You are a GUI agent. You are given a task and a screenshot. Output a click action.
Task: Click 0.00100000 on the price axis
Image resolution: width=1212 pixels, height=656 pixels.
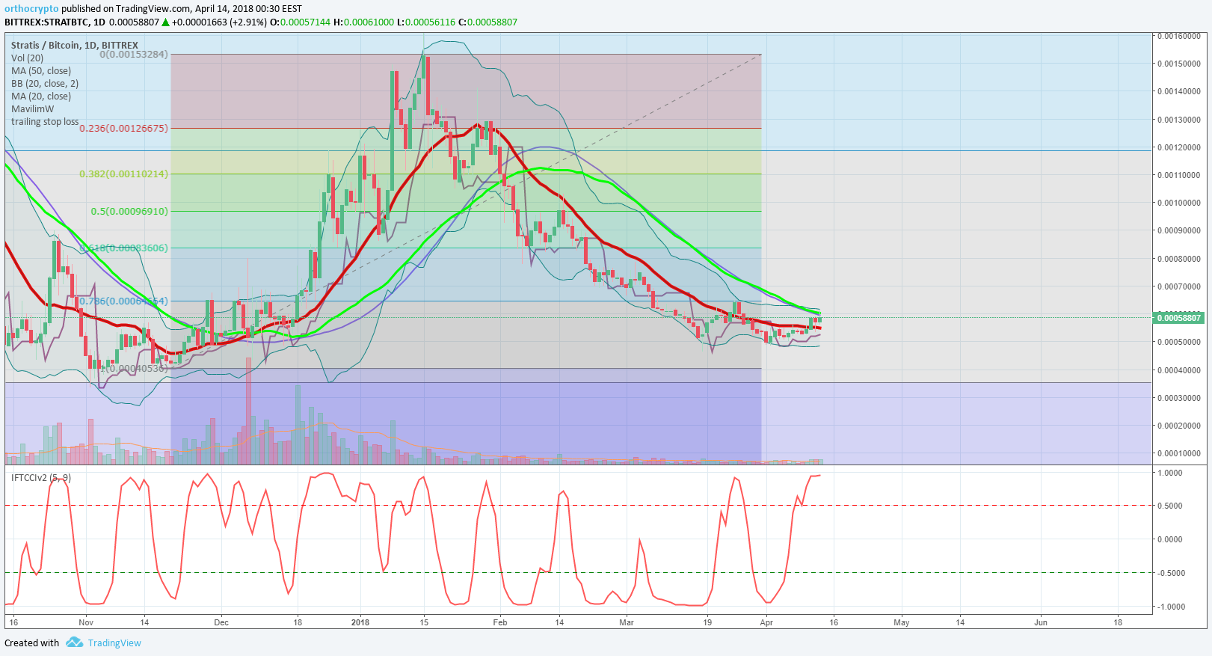click(1179, 203)
